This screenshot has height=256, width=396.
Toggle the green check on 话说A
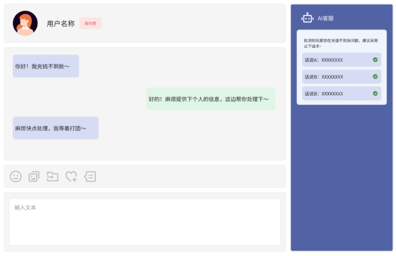pos(375,59)
